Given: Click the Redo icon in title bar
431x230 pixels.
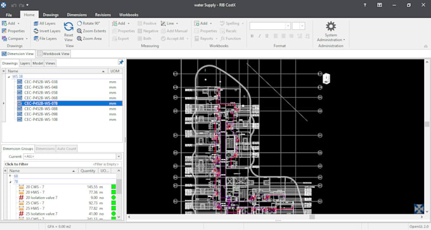Looking at the screenshot, I should tap(22, 5).
